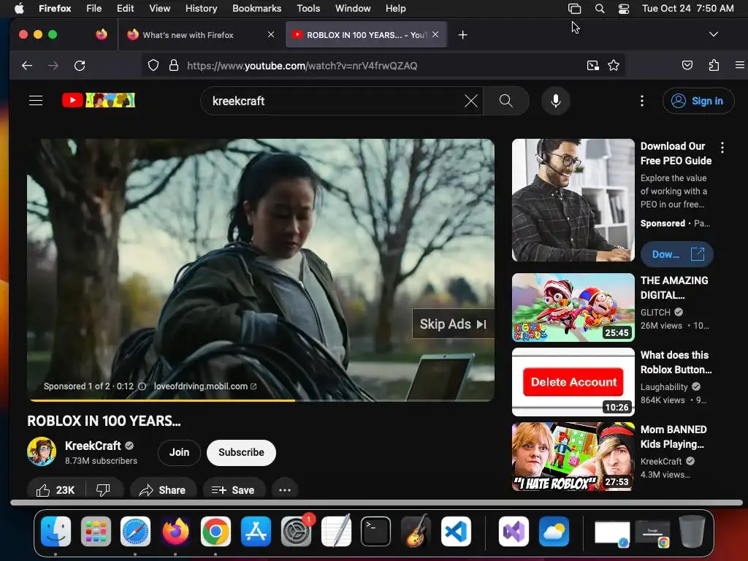Click the URL address bar
The height and width of the screenshot is (561, 748).
point(383,65)
